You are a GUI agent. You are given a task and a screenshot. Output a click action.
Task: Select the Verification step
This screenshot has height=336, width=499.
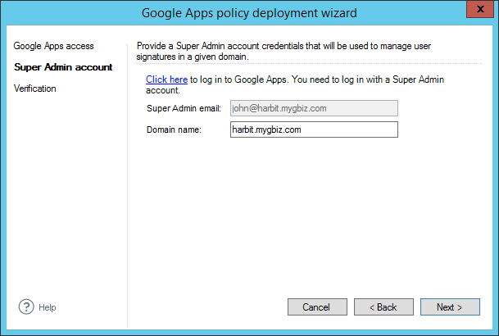pyautogui.click(x=34, y=89)
